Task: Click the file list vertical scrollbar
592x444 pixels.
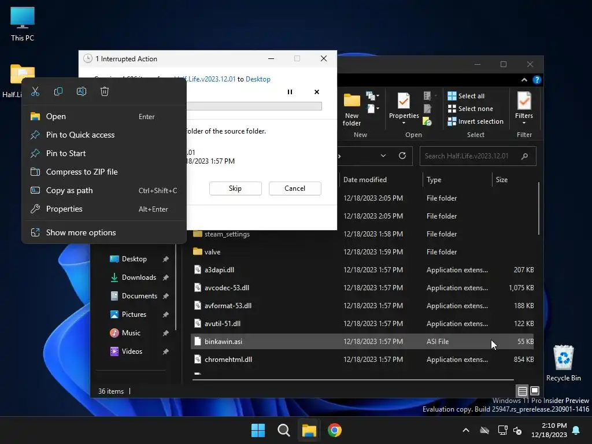Action: point(539,208)
